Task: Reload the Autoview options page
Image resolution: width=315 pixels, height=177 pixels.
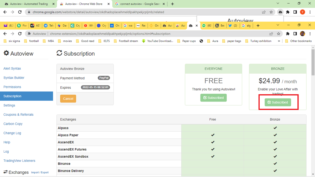Action: pyautogui.click(x=20, y=34)
